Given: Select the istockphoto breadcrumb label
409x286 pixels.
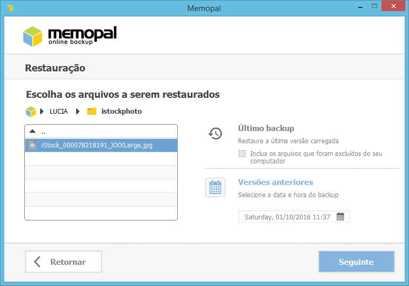Looking at the screenshot, I should click(x=122, y=112).
